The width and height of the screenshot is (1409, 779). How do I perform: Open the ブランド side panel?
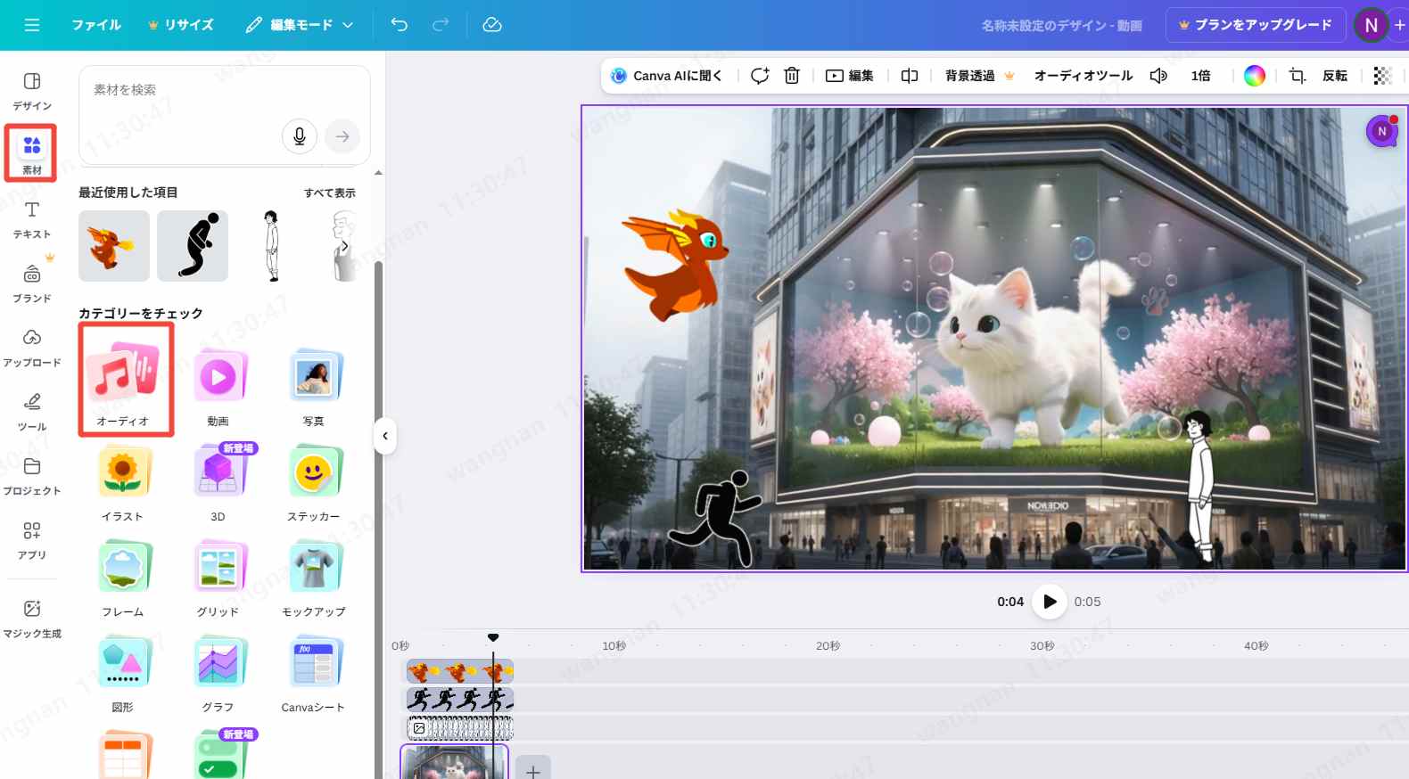click(32, 283)
